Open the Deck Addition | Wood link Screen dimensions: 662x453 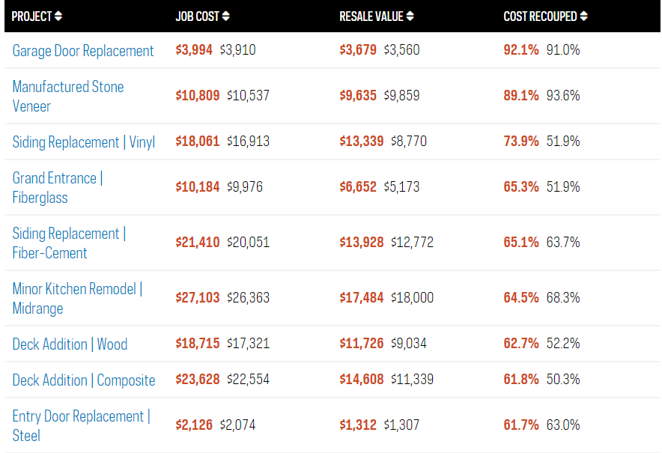pos(70,344)
